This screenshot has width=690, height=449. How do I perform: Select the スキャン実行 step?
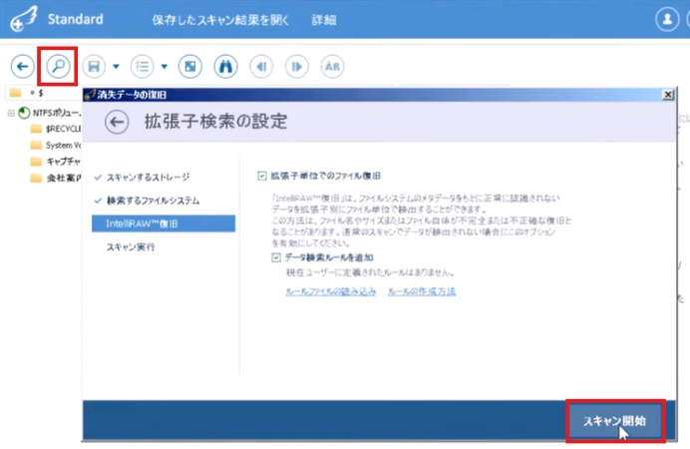point(131,247)
